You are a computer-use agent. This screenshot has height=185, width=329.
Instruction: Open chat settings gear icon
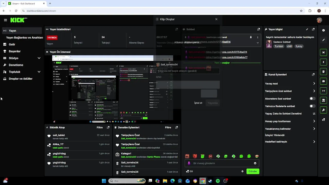pos(242,171)
